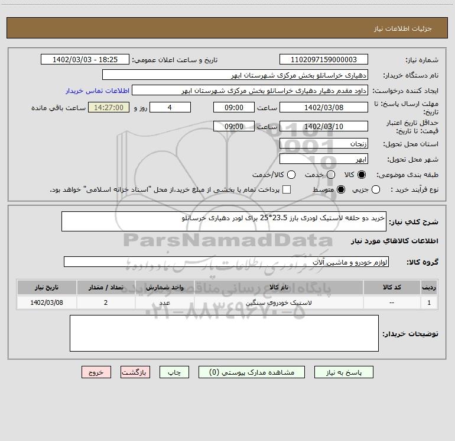
Task: Click the نام کالا column header
Action: pyautogui.click(x=279, y=288)
